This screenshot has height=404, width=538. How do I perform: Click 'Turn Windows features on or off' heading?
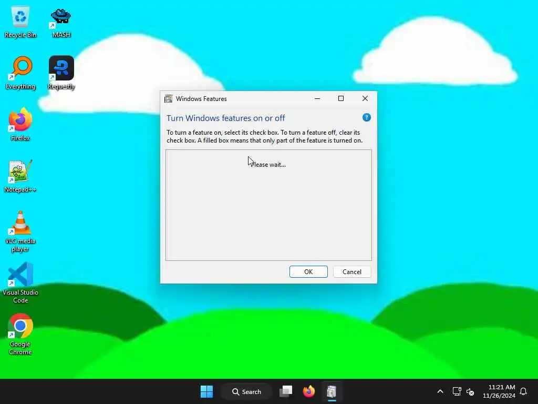click(226, 118)
